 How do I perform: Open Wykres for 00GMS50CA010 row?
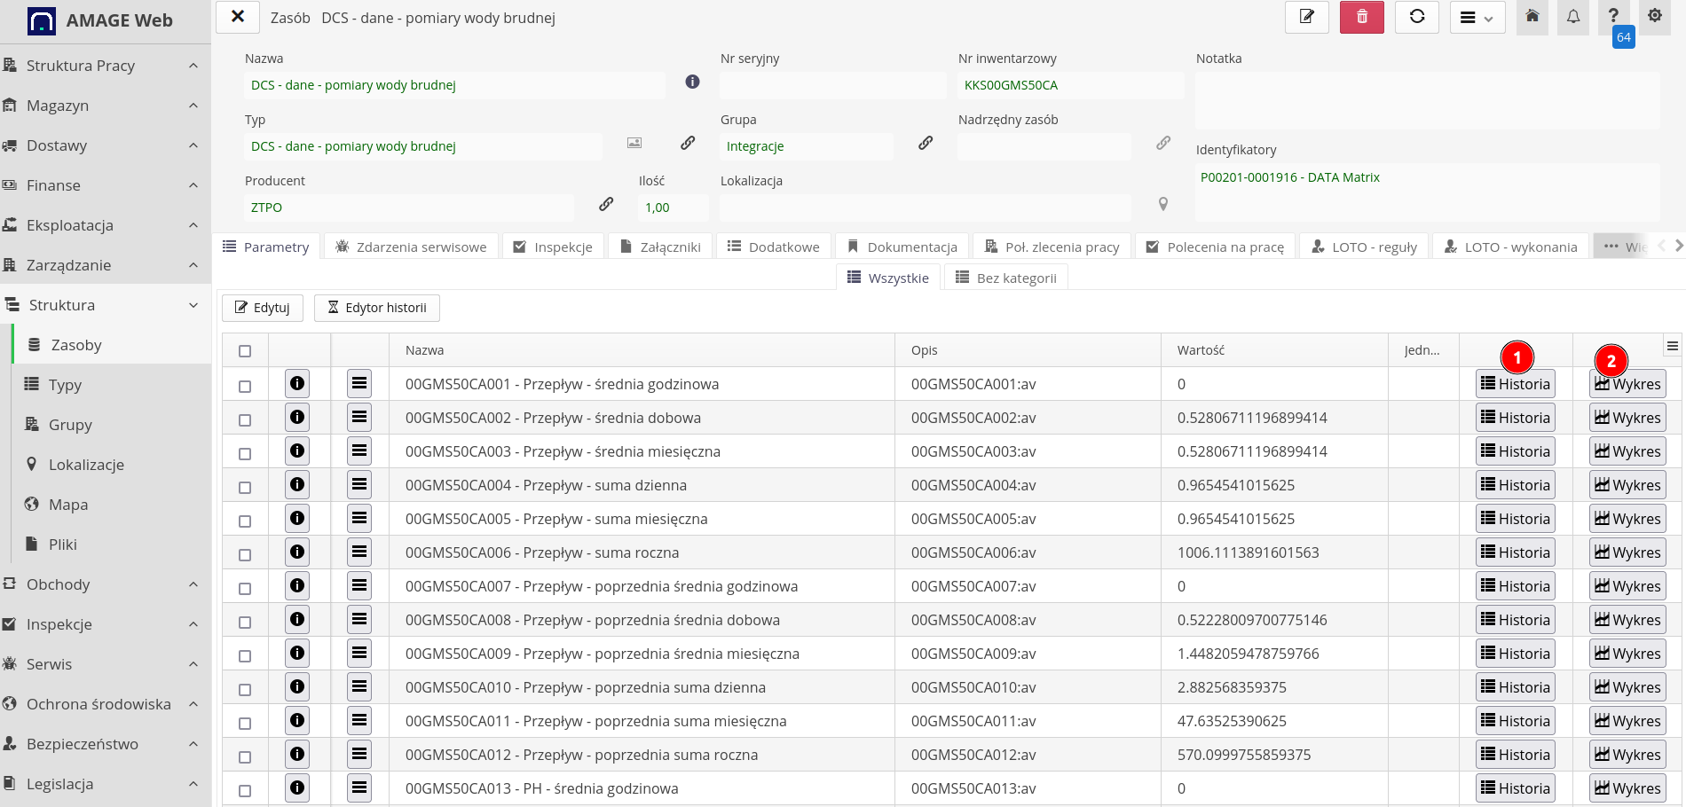pos(1627,687)
